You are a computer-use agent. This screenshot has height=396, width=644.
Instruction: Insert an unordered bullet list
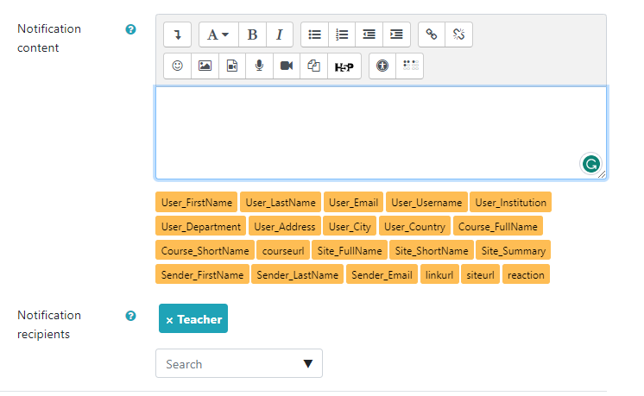coord(315,35)
